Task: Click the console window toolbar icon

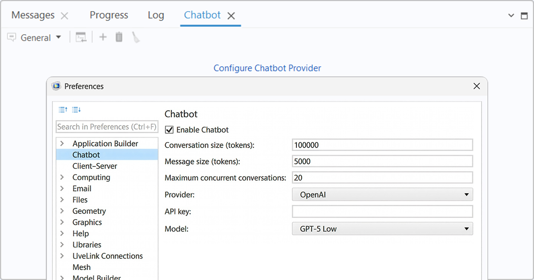Action: click(x=81, y=37)
